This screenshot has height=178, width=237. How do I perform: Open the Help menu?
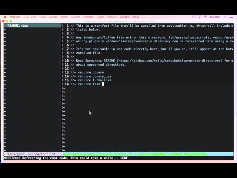coord(136,17)
